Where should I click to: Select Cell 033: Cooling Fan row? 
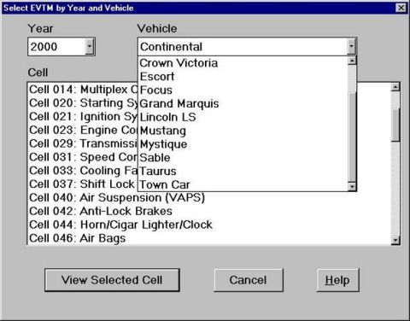click(83, 171)
